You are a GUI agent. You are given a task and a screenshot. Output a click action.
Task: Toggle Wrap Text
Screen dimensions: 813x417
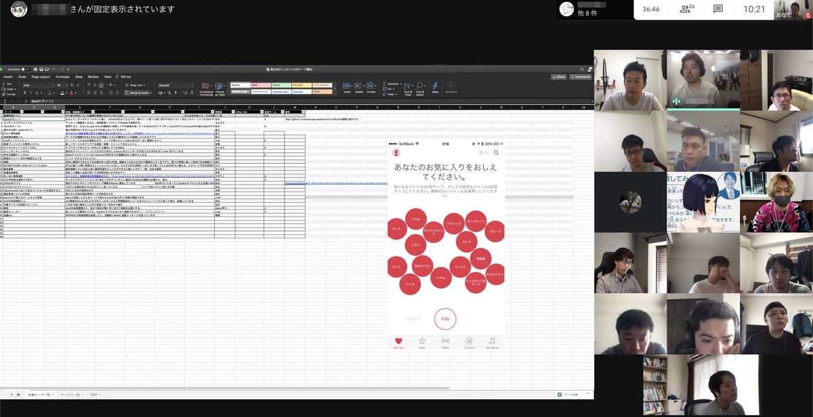pos(135,85)
